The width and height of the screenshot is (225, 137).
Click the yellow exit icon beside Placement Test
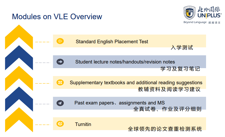click(60, 41)
